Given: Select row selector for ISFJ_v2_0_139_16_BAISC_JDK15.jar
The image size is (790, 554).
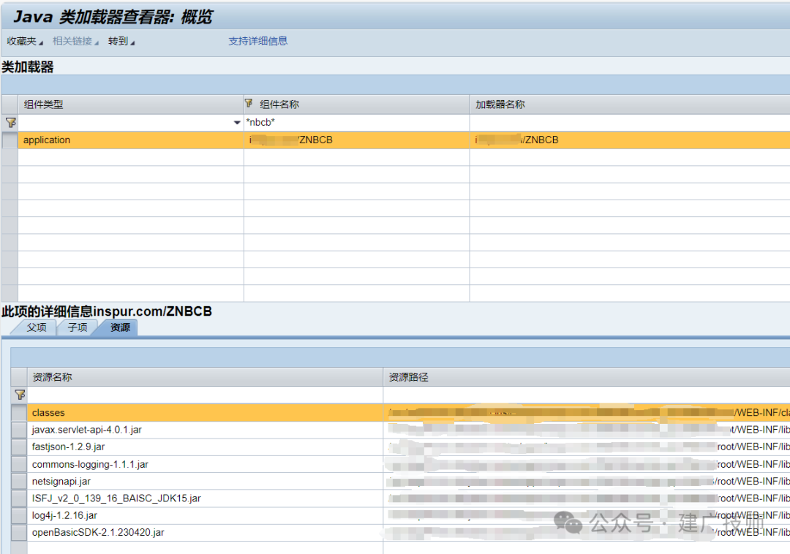Looking at the screenshot, I should click(x=19, y=498).
